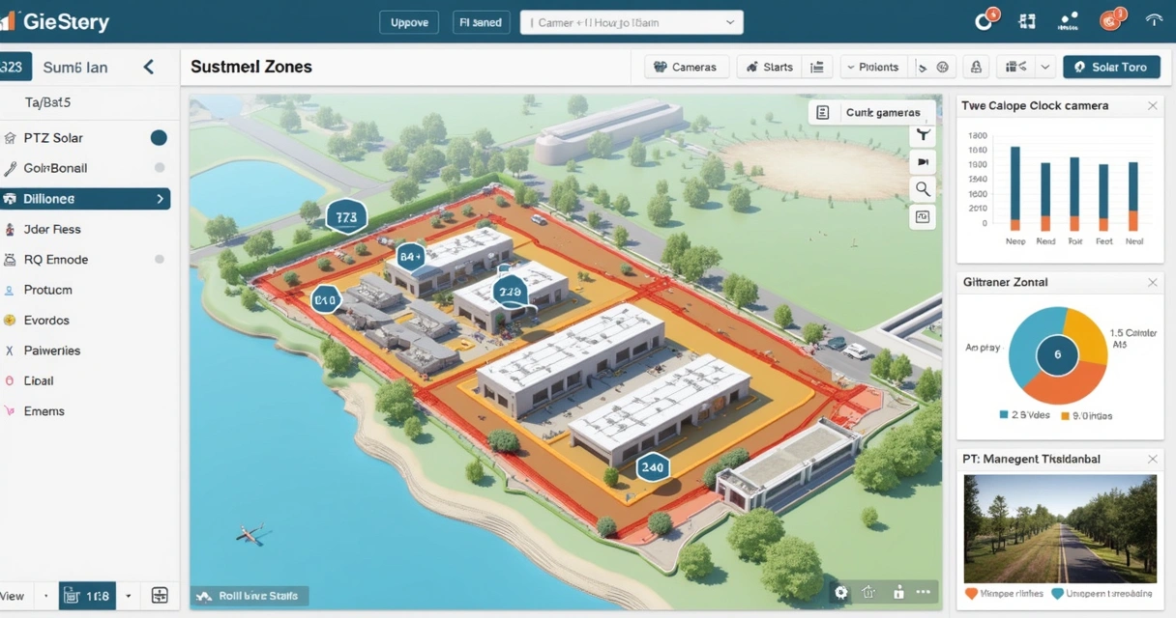Viewport: 1176px width, 618px height.
Task: Select Evordos in sidebar
Action: click(85, 321)
